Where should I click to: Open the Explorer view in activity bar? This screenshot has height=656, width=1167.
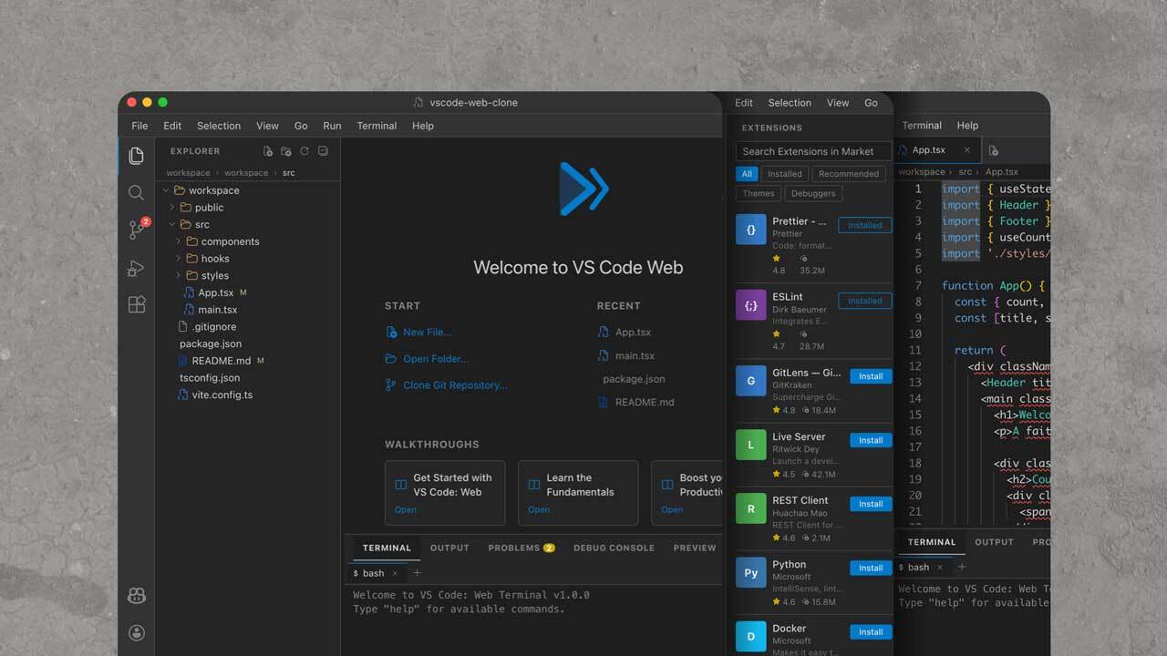[x=136, y=156]
